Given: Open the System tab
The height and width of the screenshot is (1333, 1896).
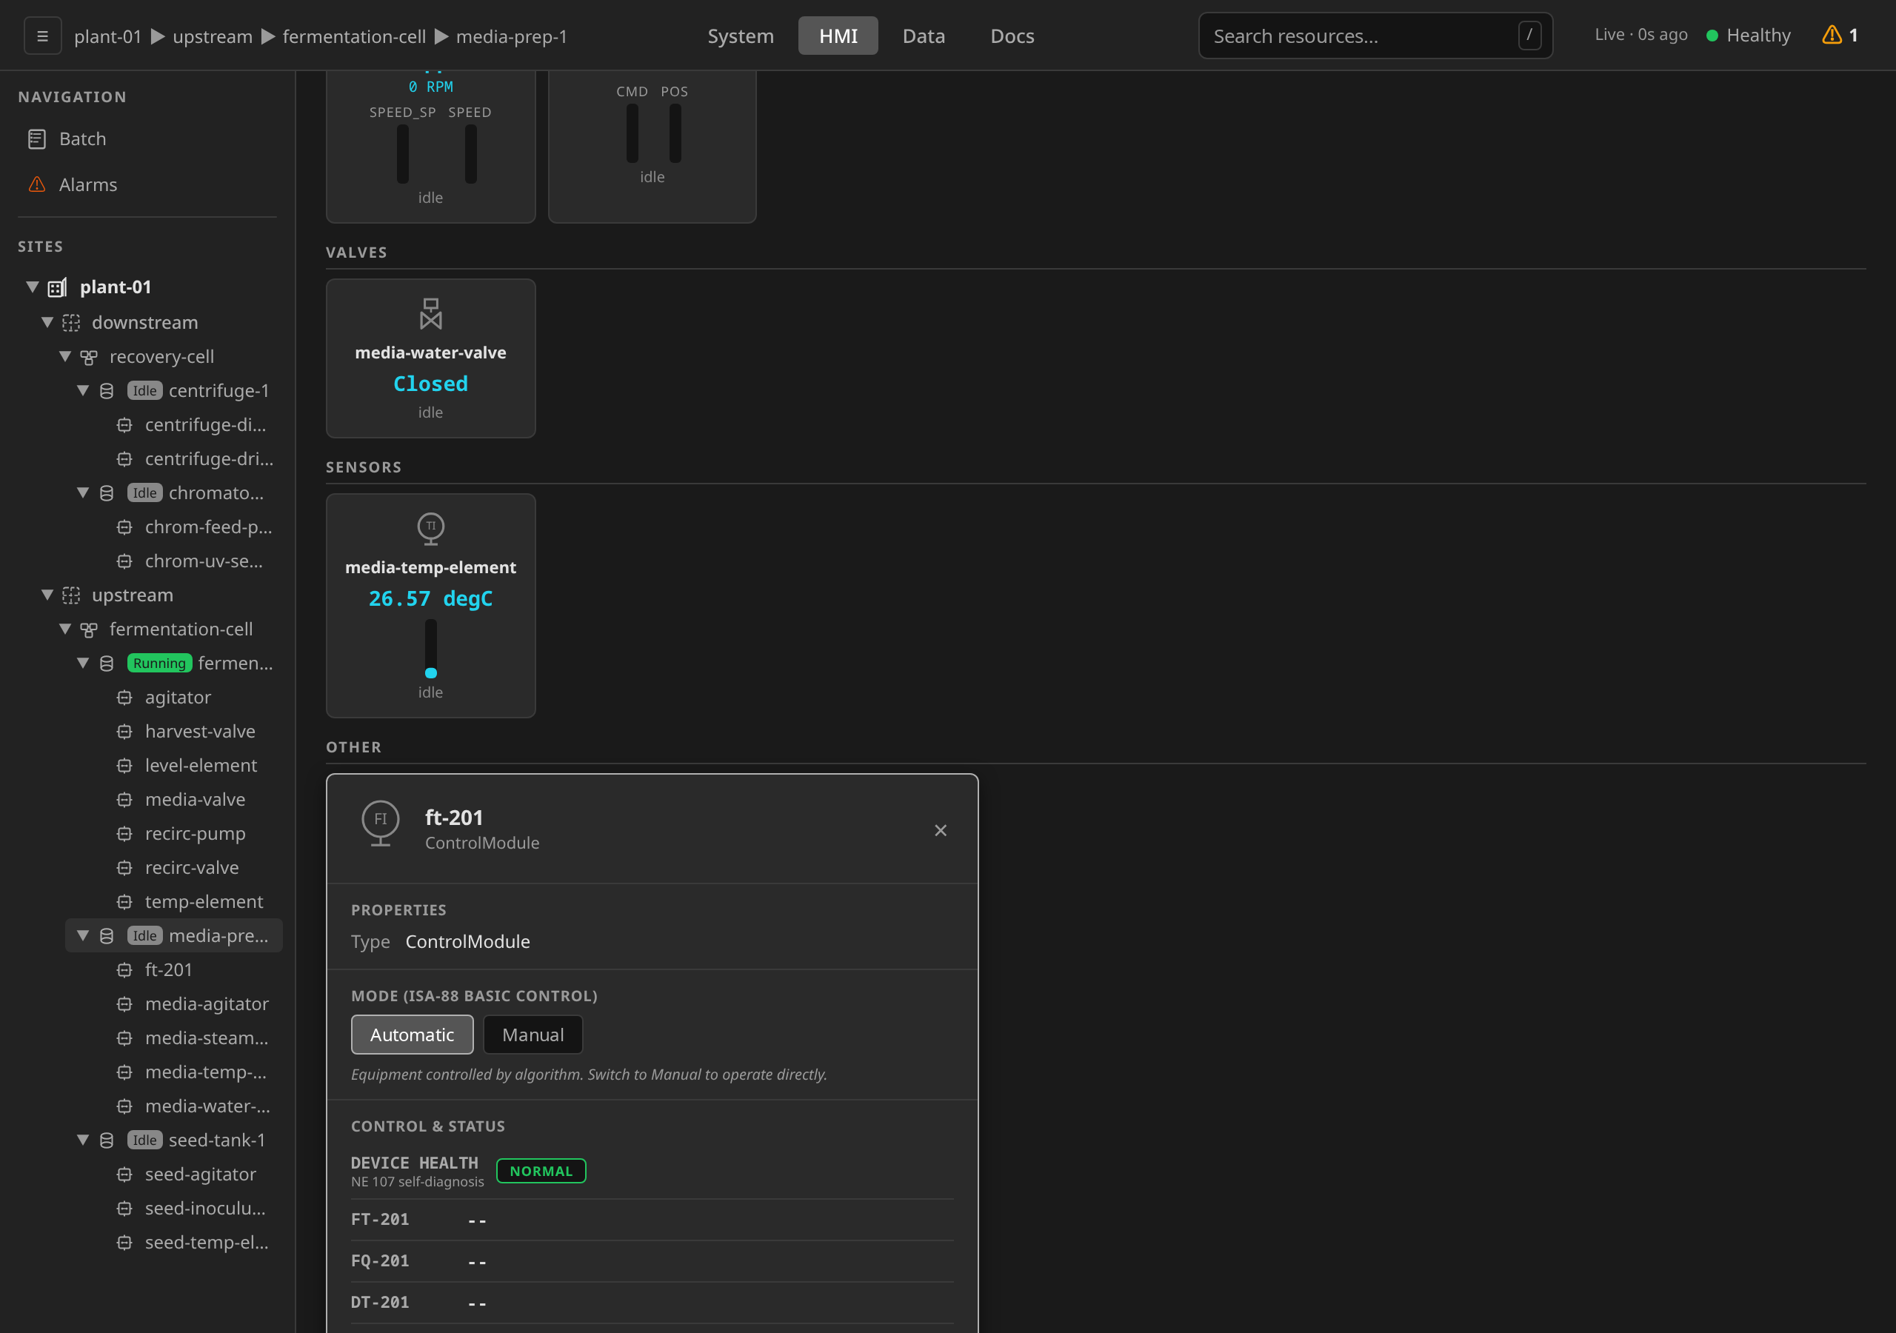Looking at the screenshot, I should tap(741, 36).
